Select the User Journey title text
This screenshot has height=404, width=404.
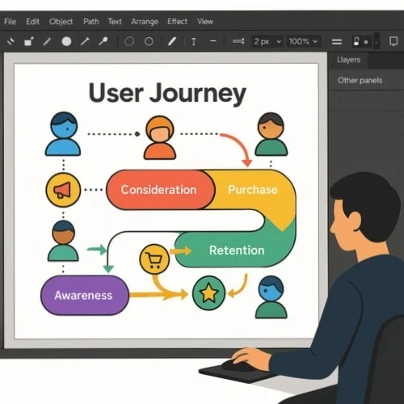[167, 93]
